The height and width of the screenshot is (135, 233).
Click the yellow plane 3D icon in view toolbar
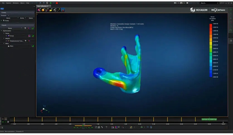point(51,10)
